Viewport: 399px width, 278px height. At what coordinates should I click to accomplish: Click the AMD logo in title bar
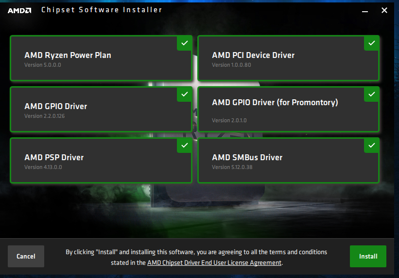(x=19, y=10)
